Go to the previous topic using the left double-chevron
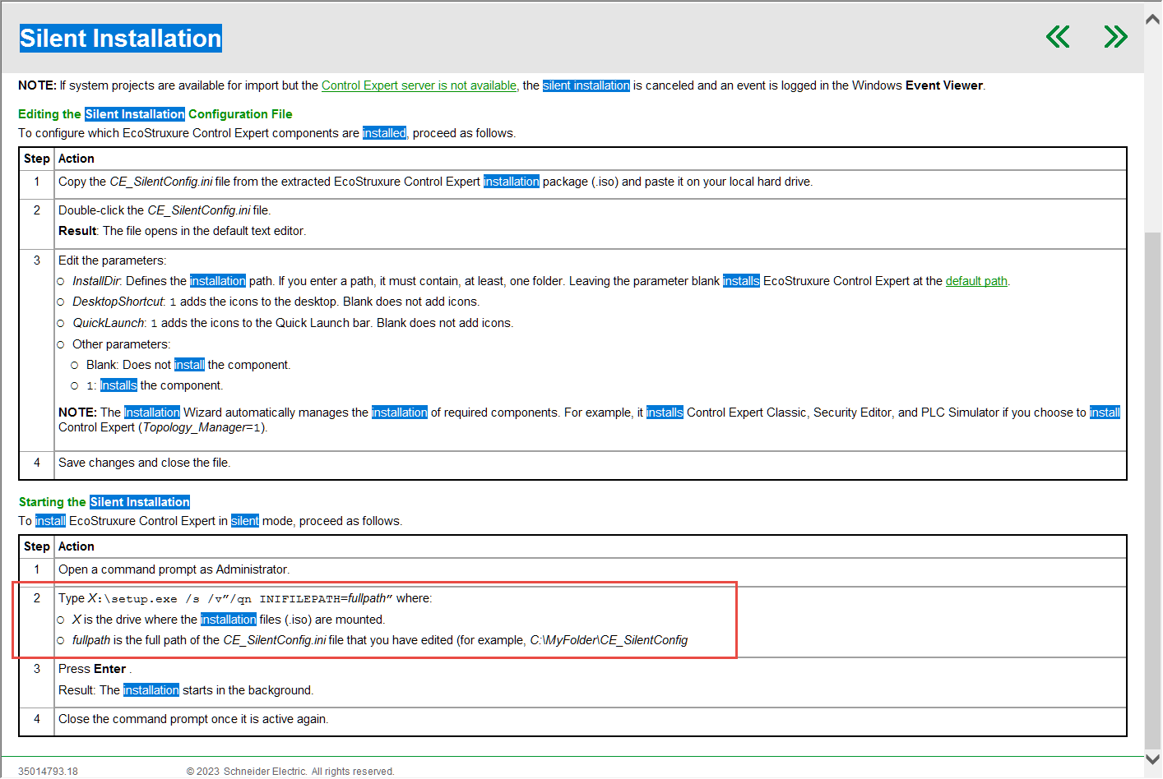 pos(1058,36)
